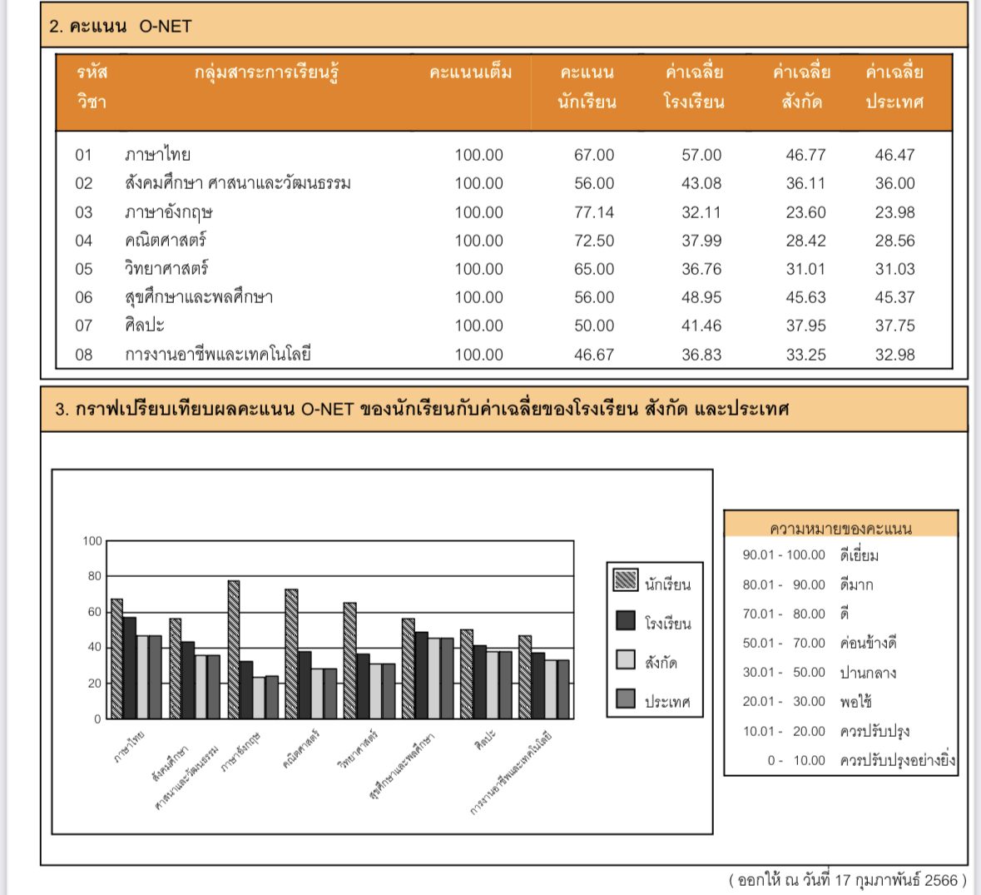The image size is (981, 895).
Task: Click school average 48.95
Action: click(x=701, y=297)
